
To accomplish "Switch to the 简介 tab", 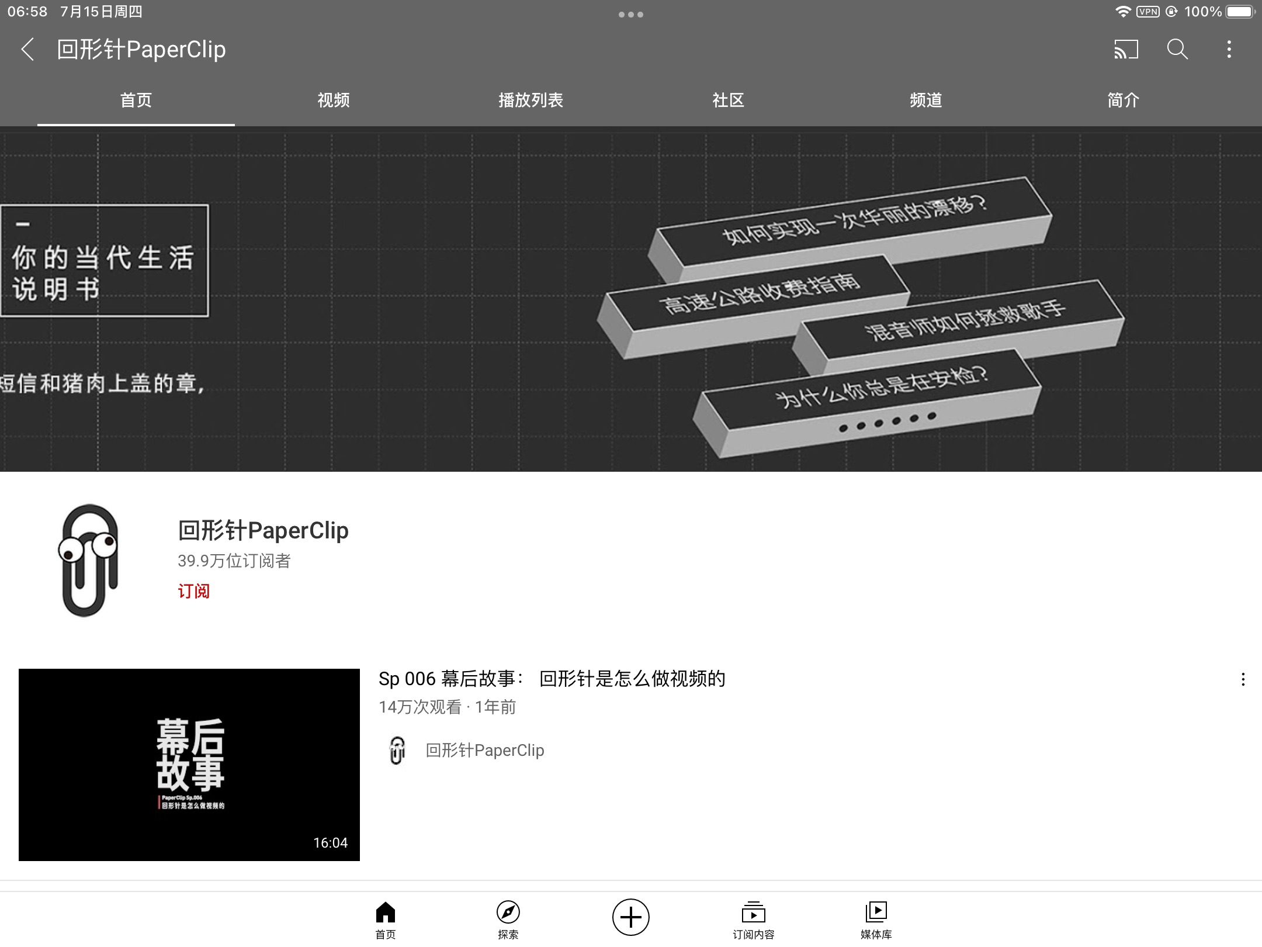I will (1123, 101).
